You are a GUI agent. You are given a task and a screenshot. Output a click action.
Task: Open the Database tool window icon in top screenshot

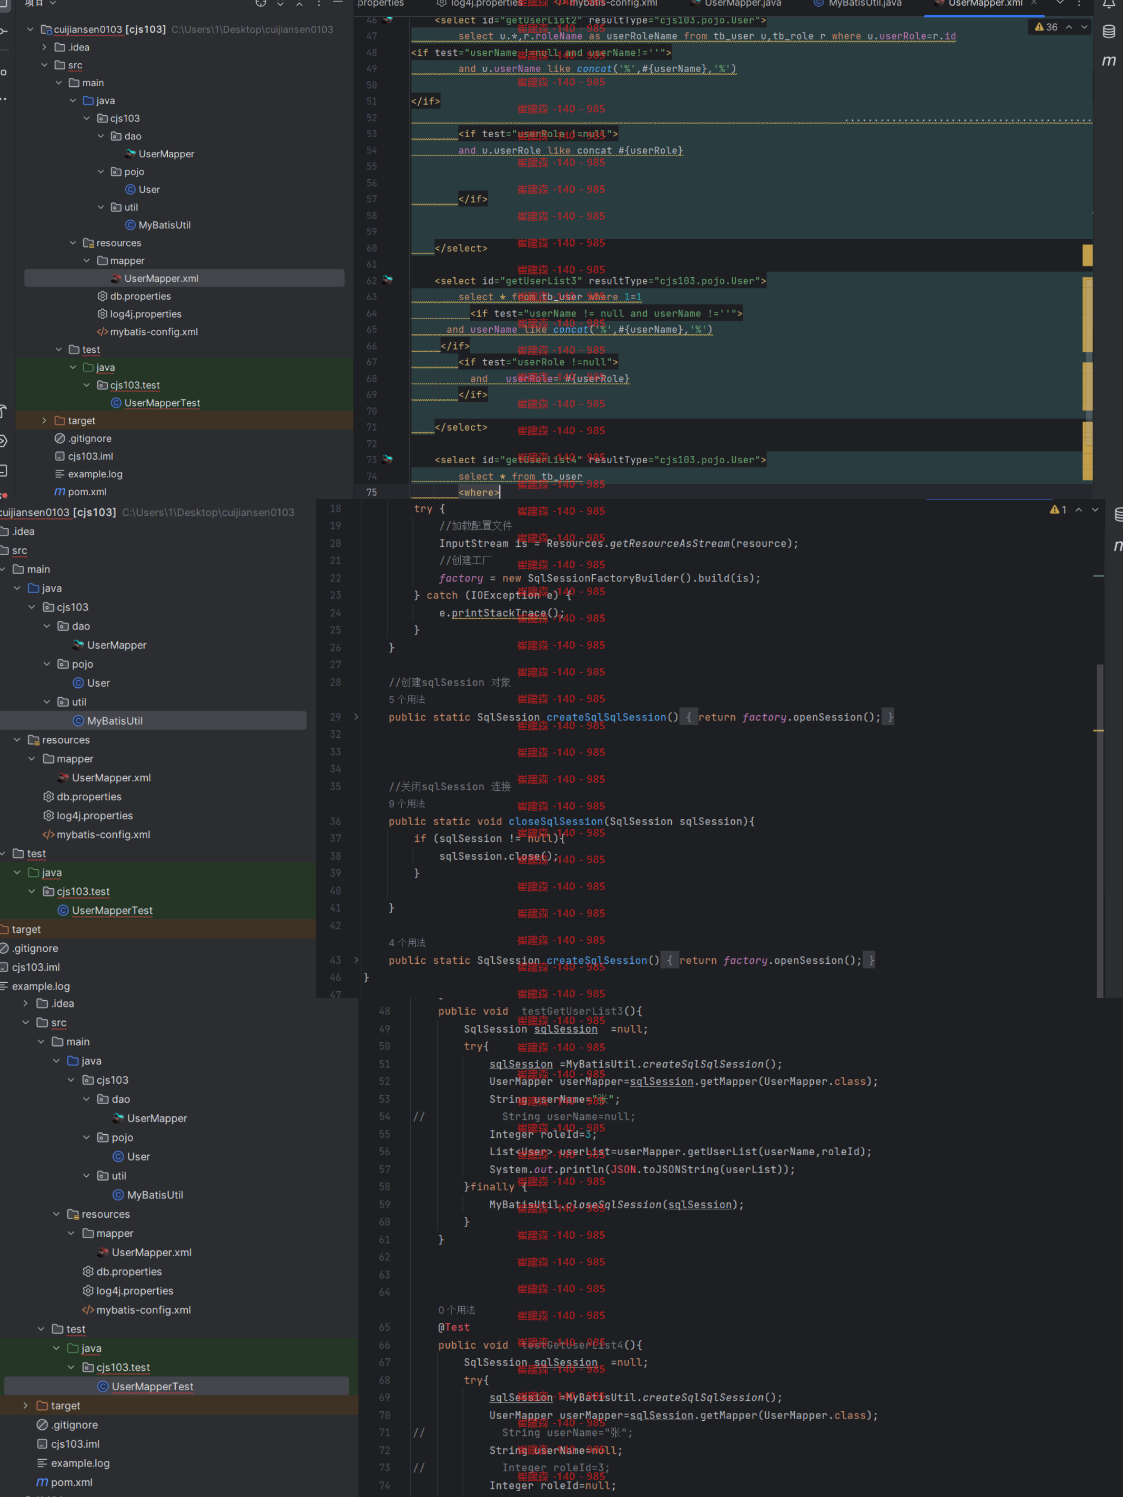pyautogui.click(x=1109, y=31)
